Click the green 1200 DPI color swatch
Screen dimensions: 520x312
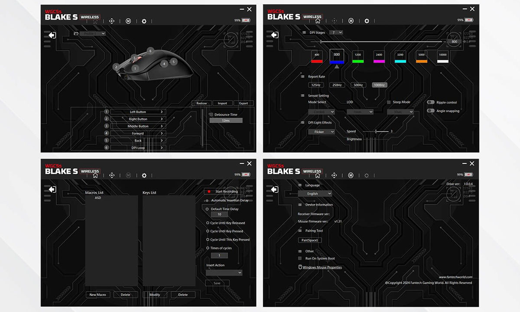pos(358,62)
